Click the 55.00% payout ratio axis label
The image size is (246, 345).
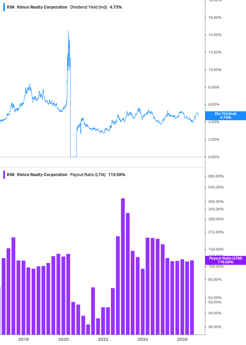(215, 298)
